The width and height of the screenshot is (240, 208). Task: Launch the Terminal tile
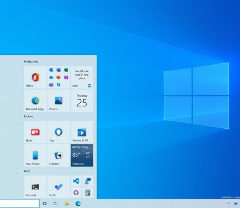click(x=36, y=187)
